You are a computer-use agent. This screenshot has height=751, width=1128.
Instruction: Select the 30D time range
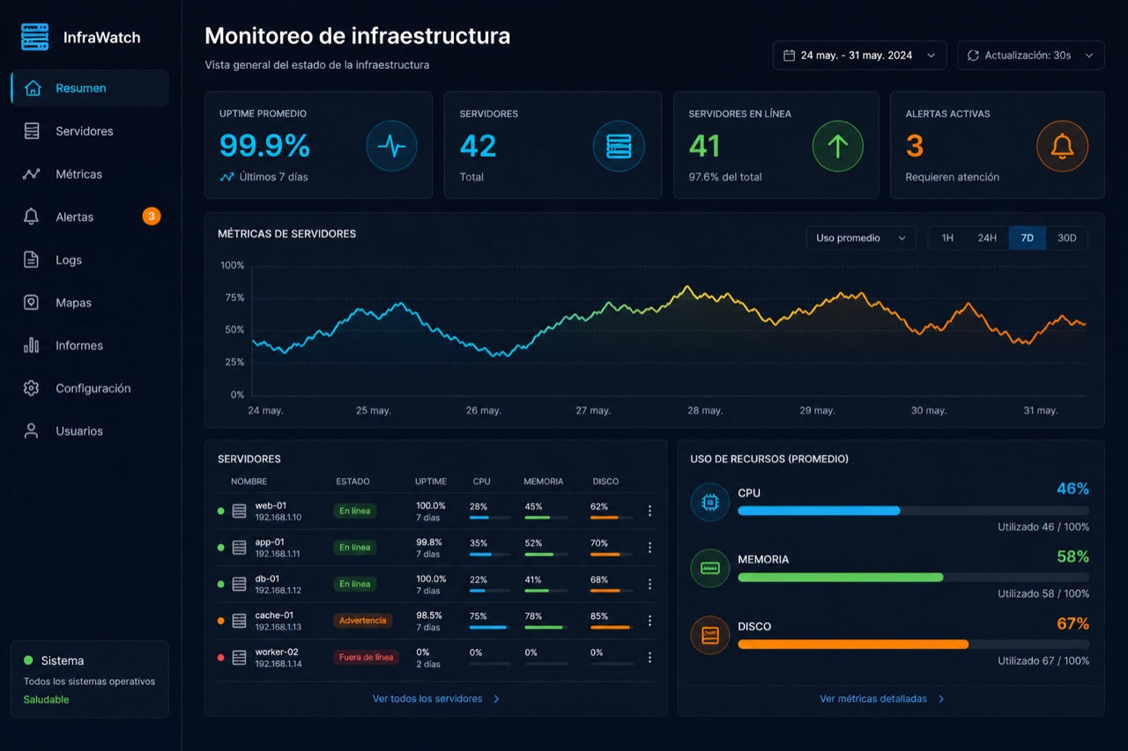[1066, 238]
